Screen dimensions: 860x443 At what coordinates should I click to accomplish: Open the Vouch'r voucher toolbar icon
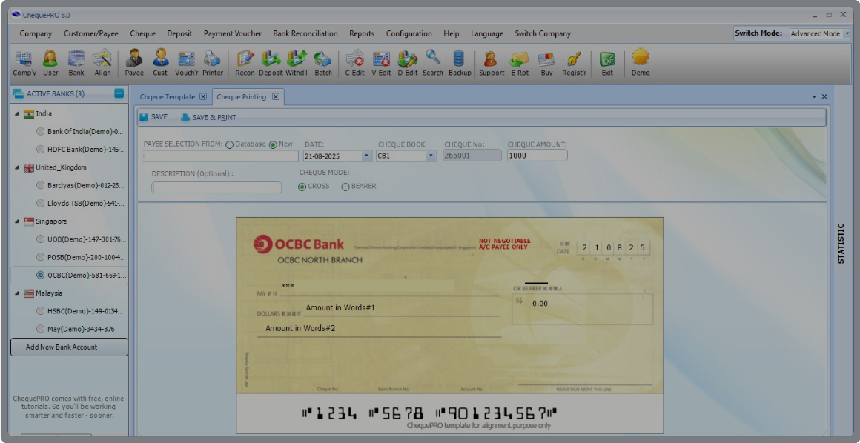pyautogui.click(x=187, y=62)
